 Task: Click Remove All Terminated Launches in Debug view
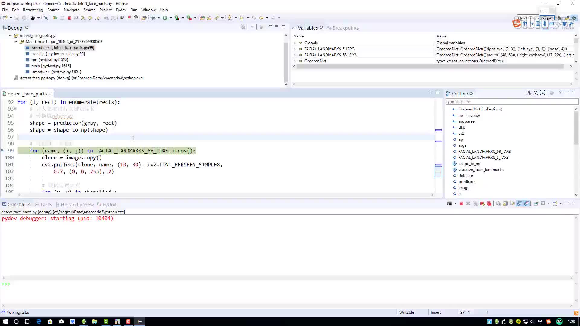click(243, 27)
